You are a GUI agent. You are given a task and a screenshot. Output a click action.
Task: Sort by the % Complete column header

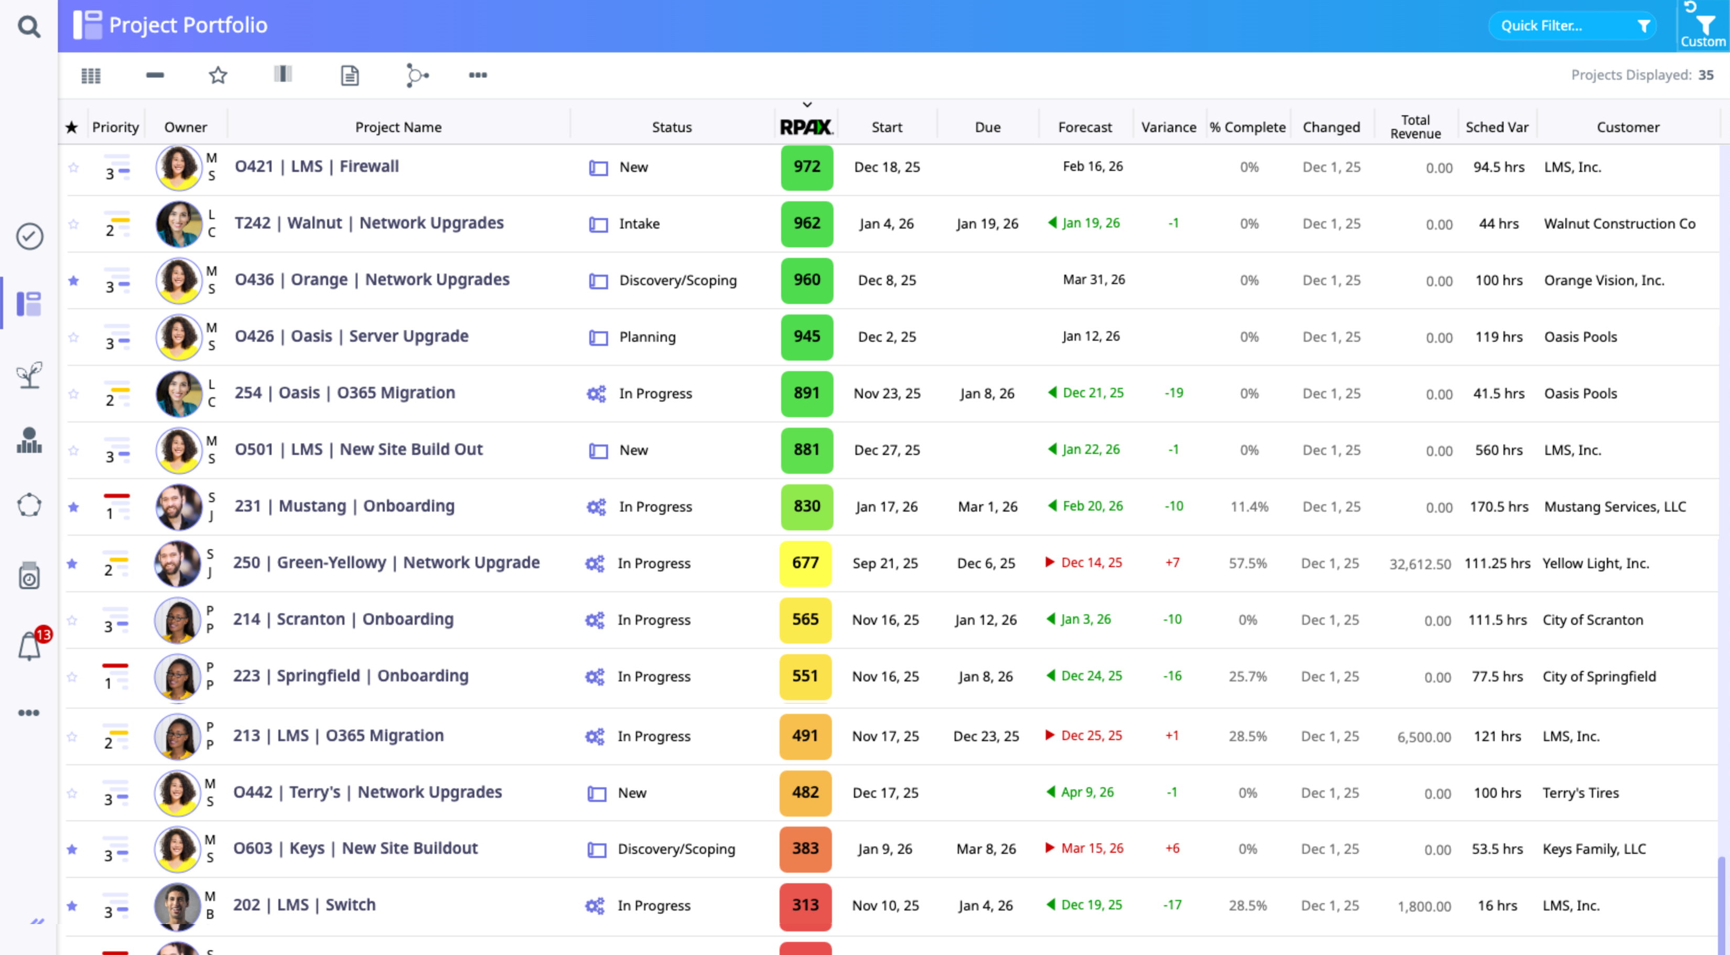click(x=1247, y=127)
